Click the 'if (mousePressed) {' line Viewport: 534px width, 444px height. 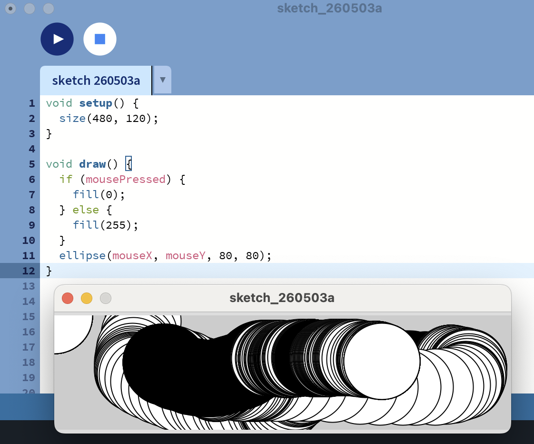122,180
